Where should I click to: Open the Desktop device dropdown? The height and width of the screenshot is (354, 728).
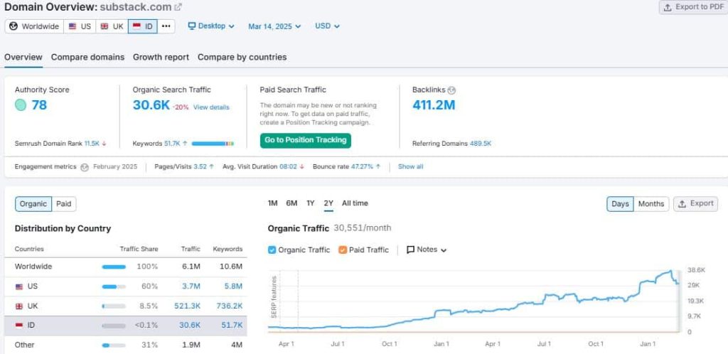[211, 26]
